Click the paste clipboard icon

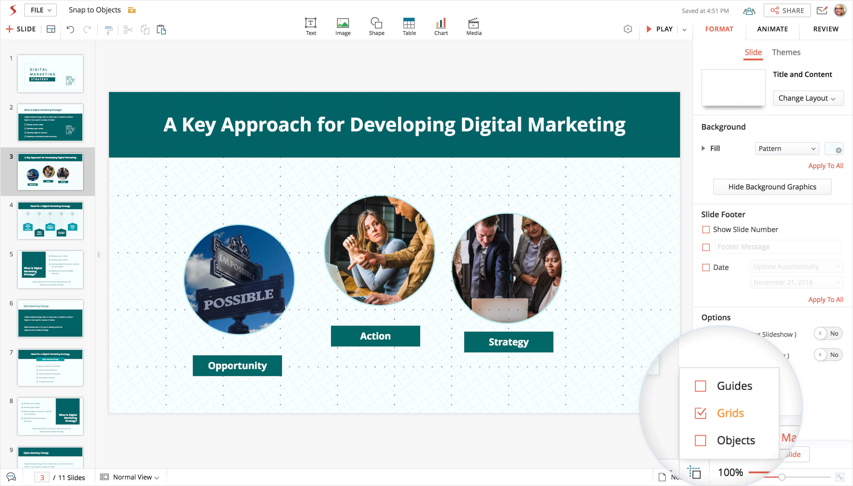click(x=161, y=30)
